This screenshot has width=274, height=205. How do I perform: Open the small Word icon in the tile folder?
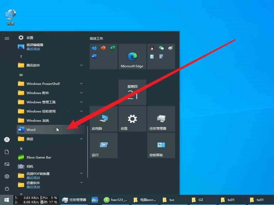pyautogui.click(x=94, y=56)
